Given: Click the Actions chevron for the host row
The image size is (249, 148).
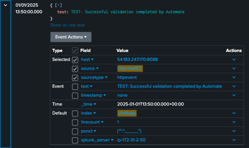Looking at the screenshot, I should pos(234,60).
